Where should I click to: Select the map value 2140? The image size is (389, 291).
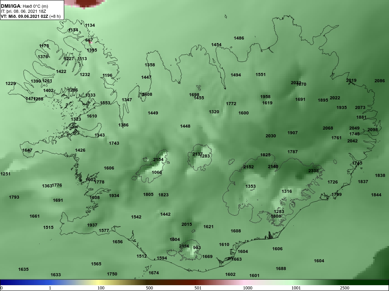coord(273,166)
